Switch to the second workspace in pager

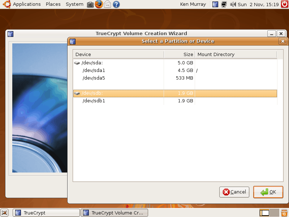tap(274, 213)
